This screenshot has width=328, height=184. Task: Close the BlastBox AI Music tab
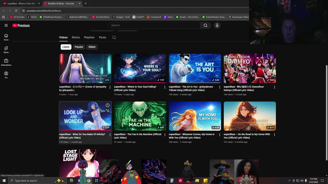[x=79, y=4]
